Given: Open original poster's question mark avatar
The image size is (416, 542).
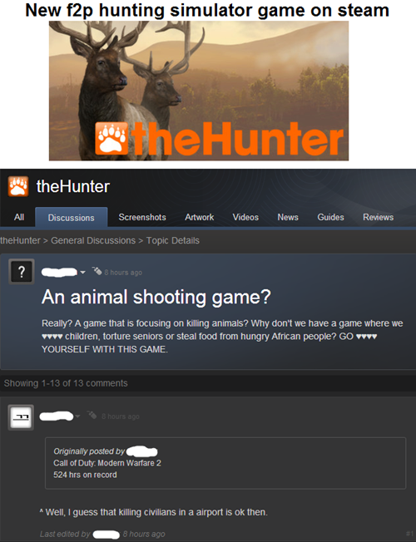Looking at the screenshot, I should (22, 272).
